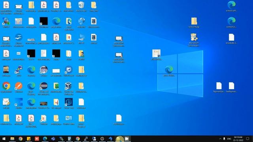
Task: Open the Control Panel desktop shortcut
Action: 68,118
